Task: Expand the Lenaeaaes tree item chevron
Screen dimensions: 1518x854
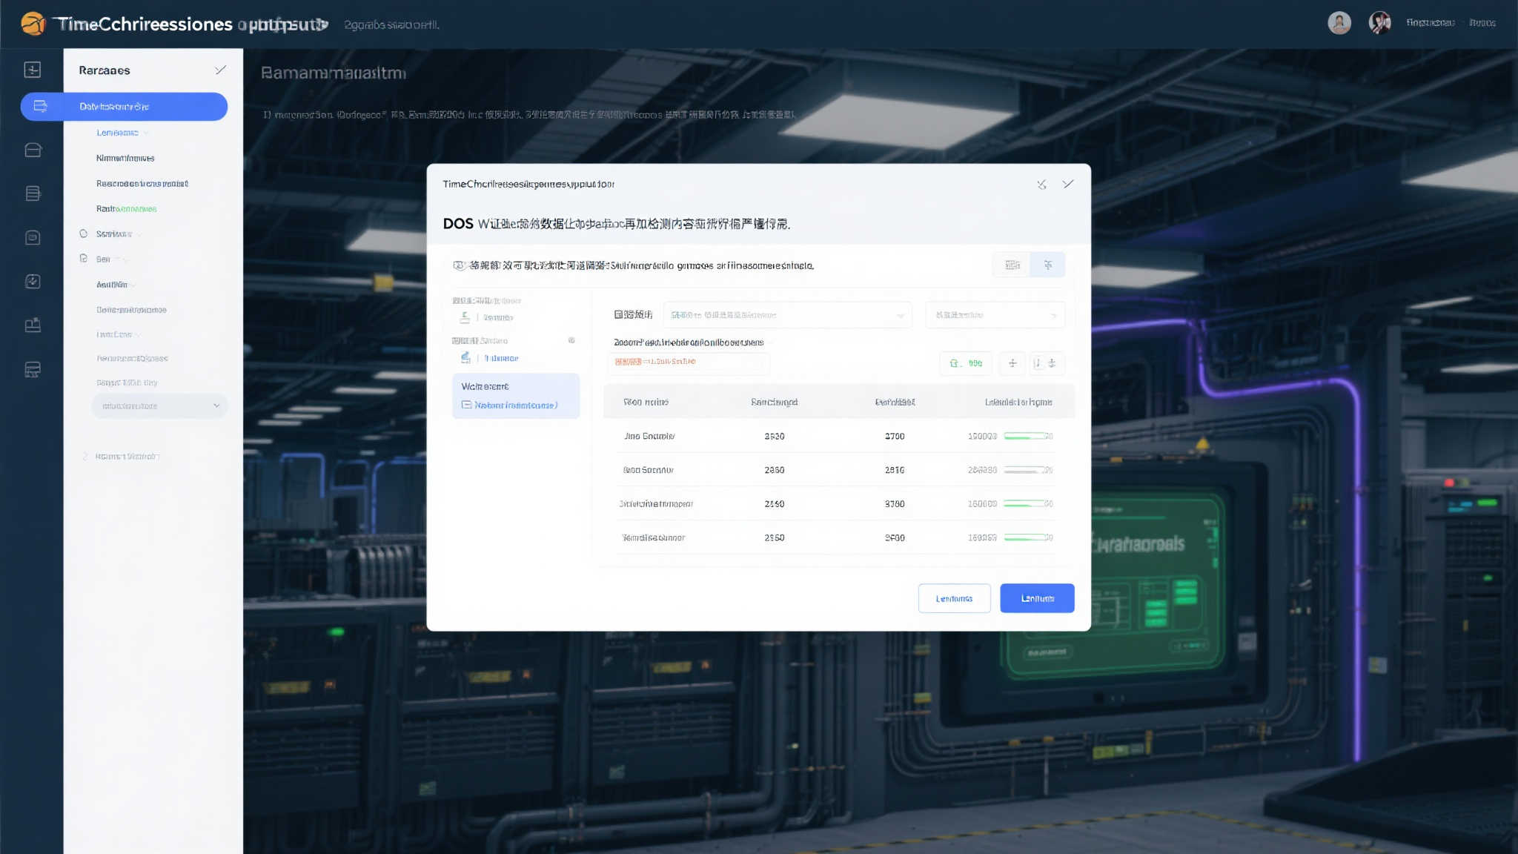Action: coord(146,133)
